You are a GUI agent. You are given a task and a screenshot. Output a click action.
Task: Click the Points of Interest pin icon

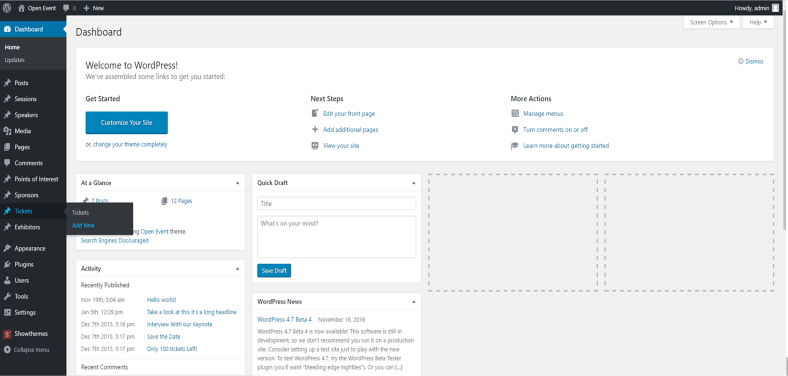[7, 179]
